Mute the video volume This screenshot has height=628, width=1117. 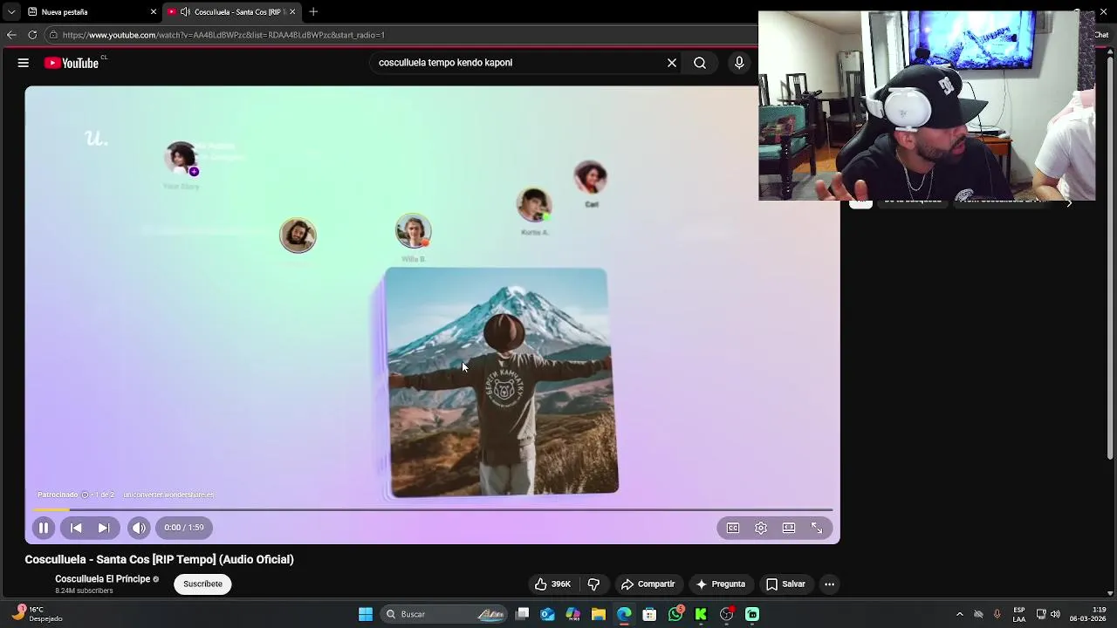click(x=139, y=528)
